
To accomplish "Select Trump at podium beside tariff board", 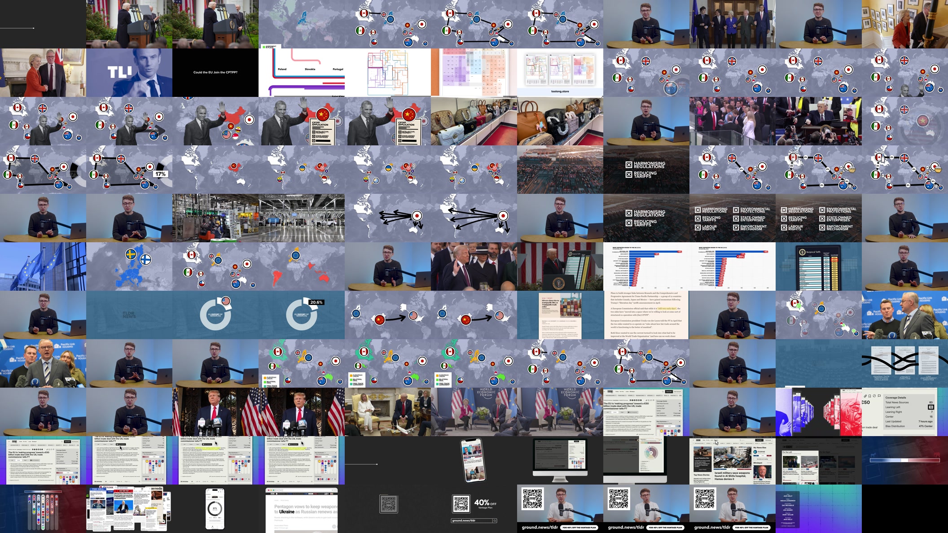I will click(560, 266).
